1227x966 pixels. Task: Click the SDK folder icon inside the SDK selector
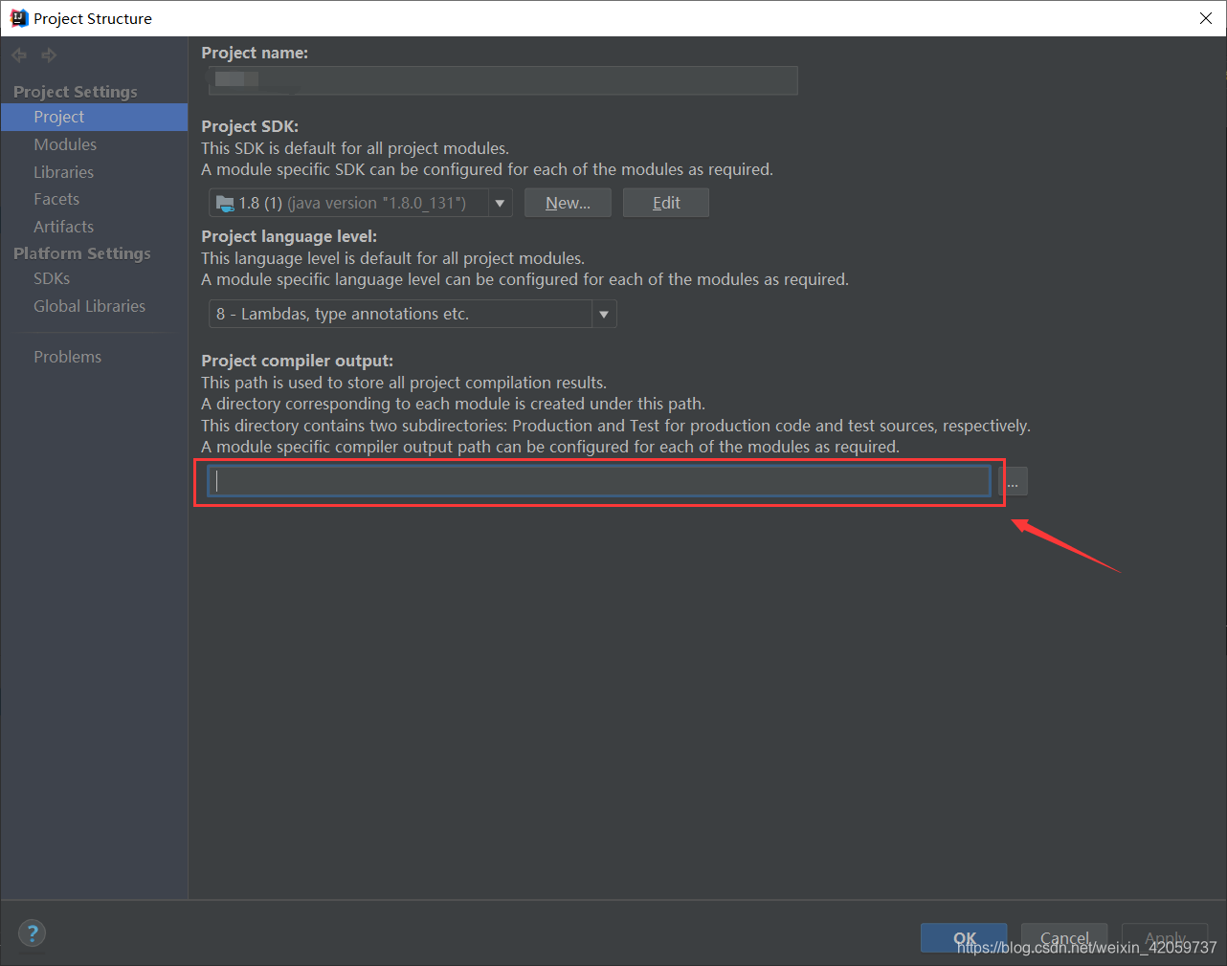tap(225, 202)
